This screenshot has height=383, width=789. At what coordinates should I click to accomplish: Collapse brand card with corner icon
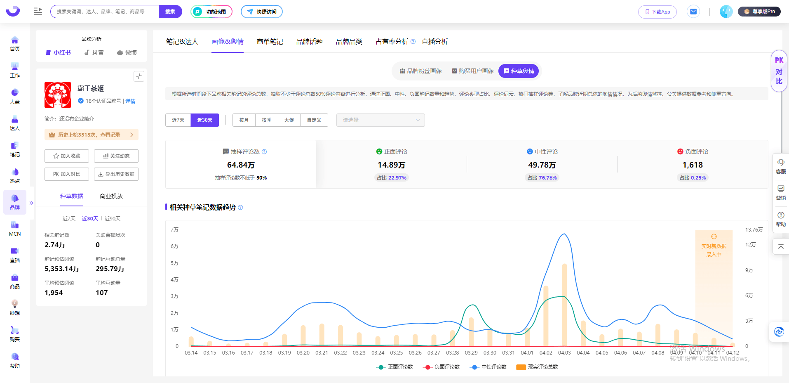139,76
